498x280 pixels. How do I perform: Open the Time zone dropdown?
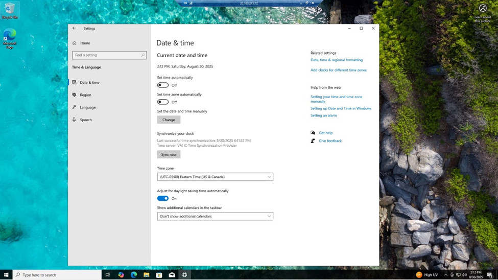click(x=215, y=177)
